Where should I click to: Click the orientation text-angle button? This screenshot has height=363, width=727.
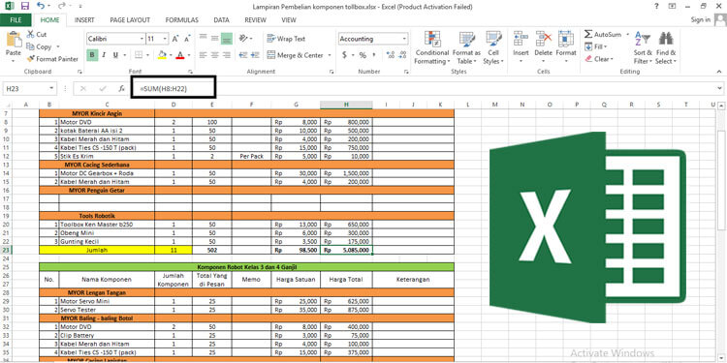(x=244, y=39)
